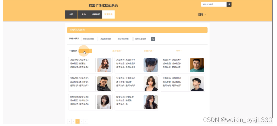
Task: Click the text 适合脸型: 适合脸型3
Action: tap(126, 63)
